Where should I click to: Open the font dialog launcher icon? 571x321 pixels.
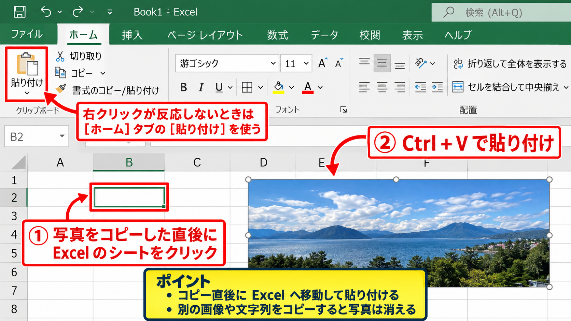pos(343,110)
